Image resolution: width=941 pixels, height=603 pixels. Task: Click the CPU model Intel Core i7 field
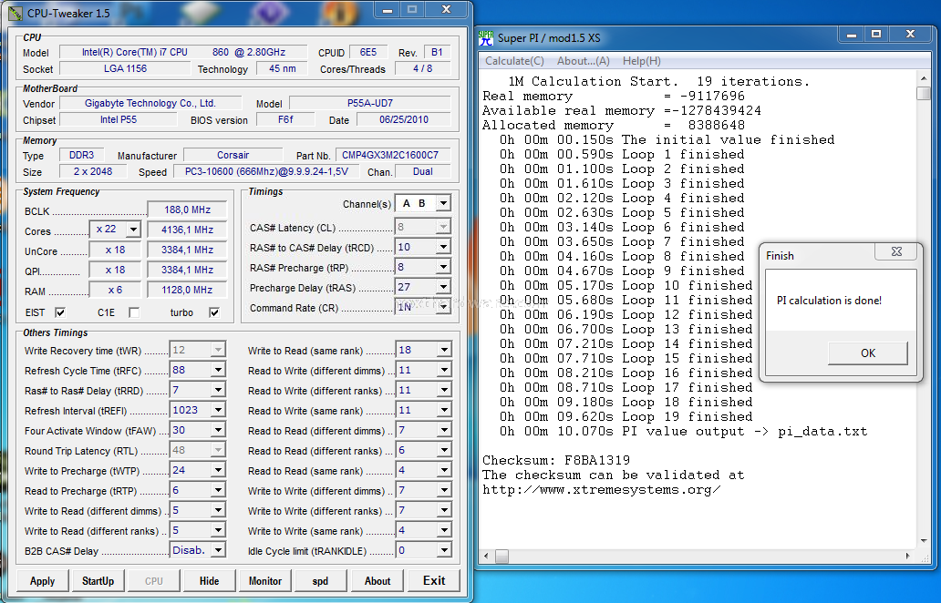coord(183,52)
